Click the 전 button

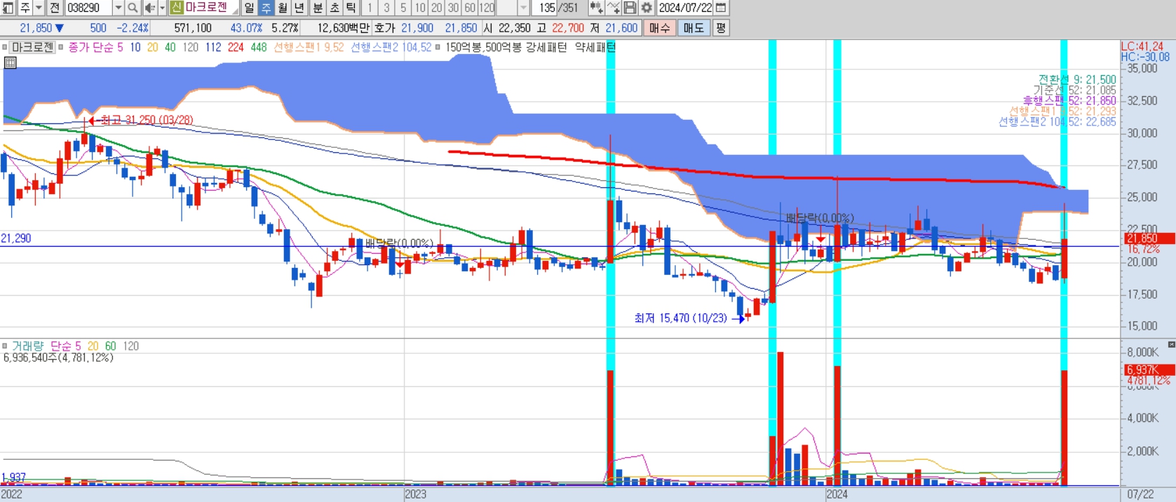tap(55, 8)
